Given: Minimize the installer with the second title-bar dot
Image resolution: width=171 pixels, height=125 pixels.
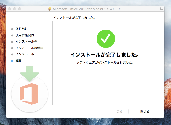Looking at the screenshot, I should (15, 9).
